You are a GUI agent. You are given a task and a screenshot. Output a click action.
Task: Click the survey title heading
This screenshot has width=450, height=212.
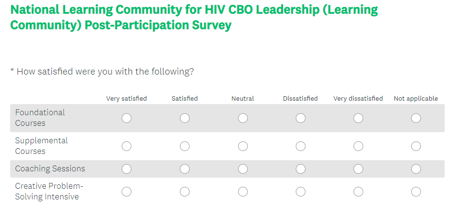[194, 17]
